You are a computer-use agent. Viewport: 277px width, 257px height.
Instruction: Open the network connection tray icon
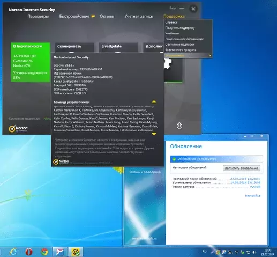(248, 252)
